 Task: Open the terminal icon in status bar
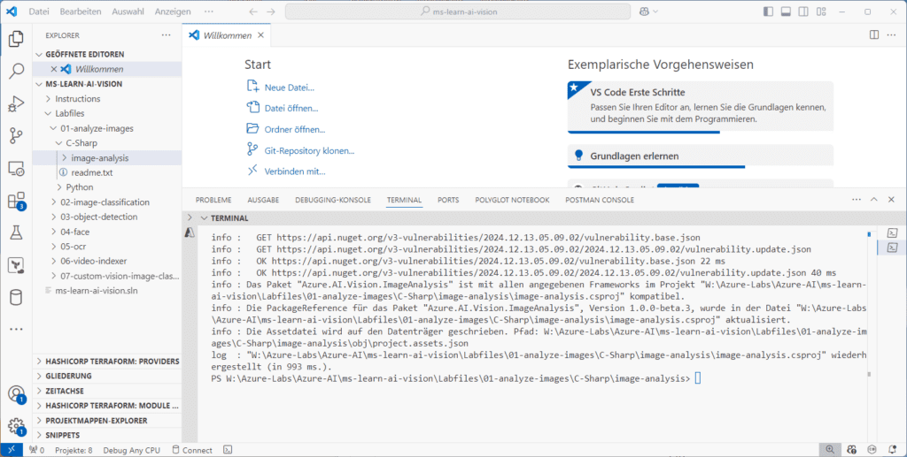coord(229,450)
